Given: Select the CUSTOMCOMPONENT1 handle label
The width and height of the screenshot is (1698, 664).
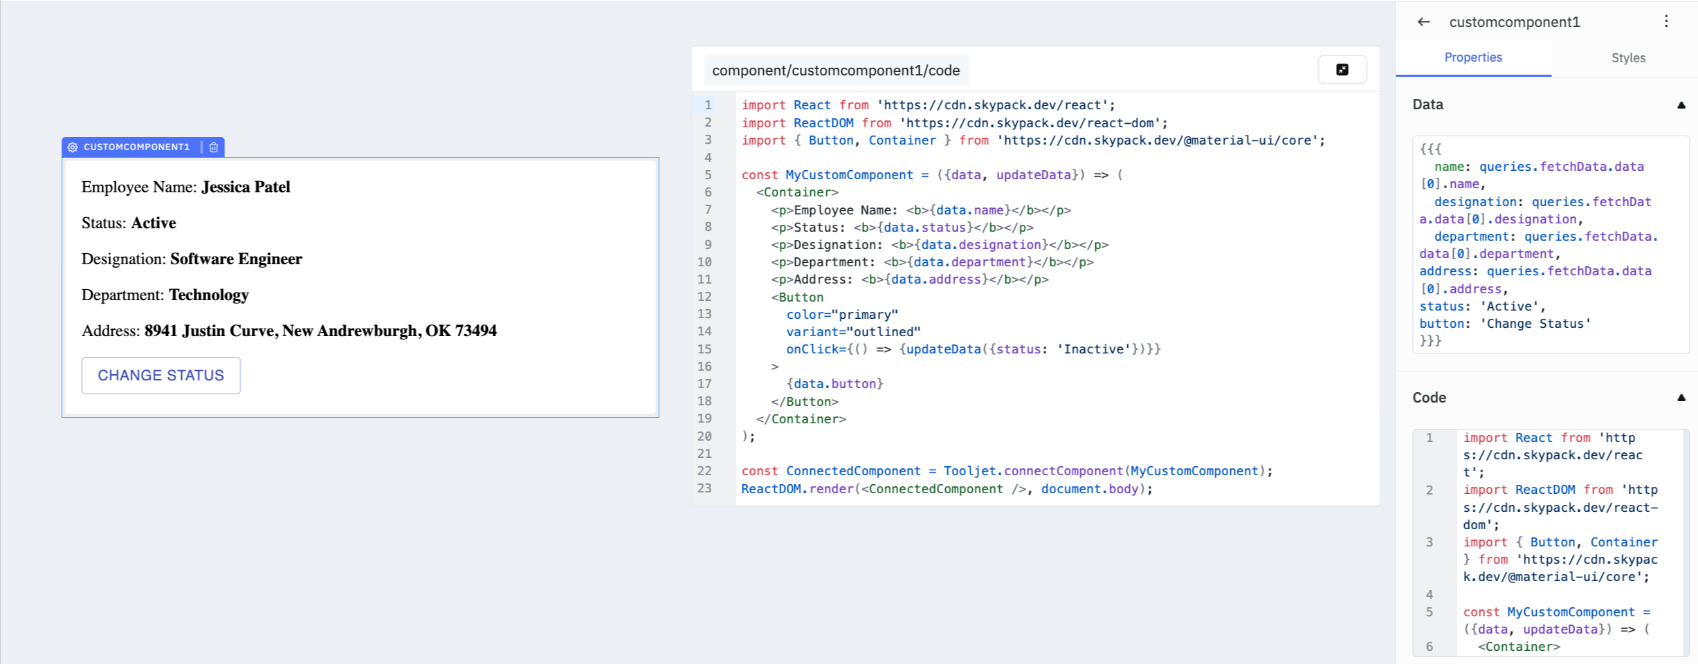Looking at the screenshot, I should pos(136,147).
